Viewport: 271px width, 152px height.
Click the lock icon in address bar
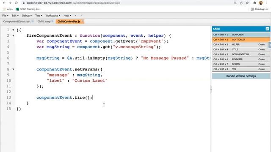tap(24, 3)
